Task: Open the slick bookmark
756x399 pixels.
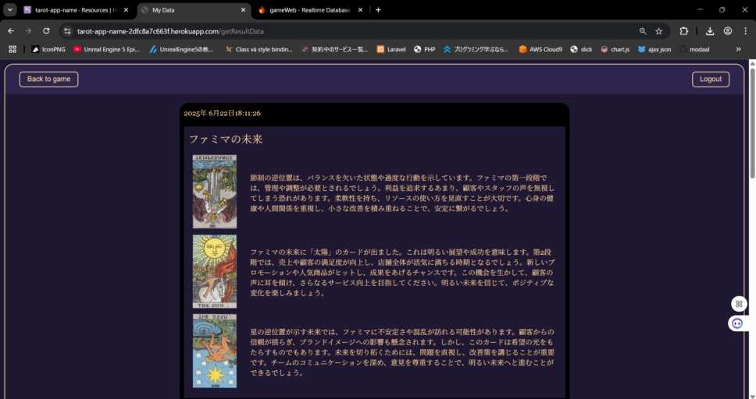Action: [581, 49]
